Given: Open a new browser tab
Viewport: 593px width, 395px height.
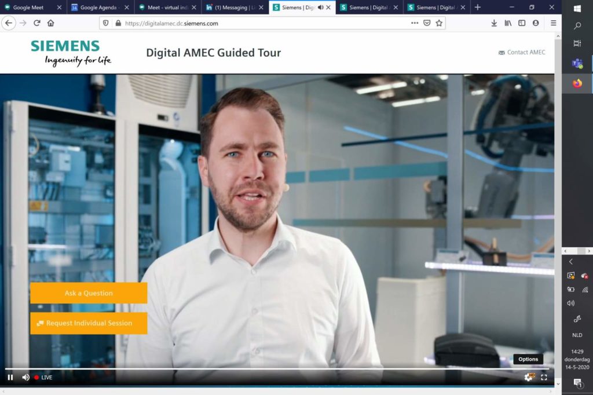Looking at the screenshot, I should pos(477,8).
